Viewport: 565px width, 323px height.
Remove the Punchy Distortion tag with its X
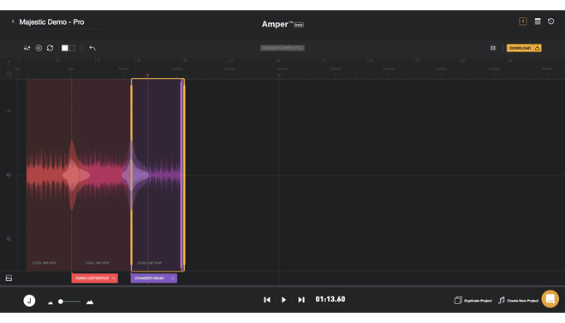[x=114, y=278]
